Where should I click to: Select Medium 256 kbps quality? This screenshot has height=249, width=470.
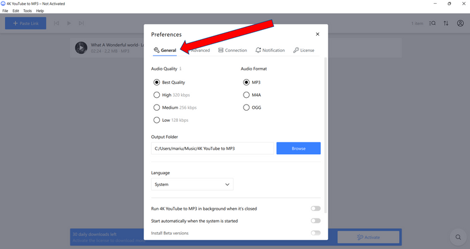pyautogui.click(x=175, y=108)
